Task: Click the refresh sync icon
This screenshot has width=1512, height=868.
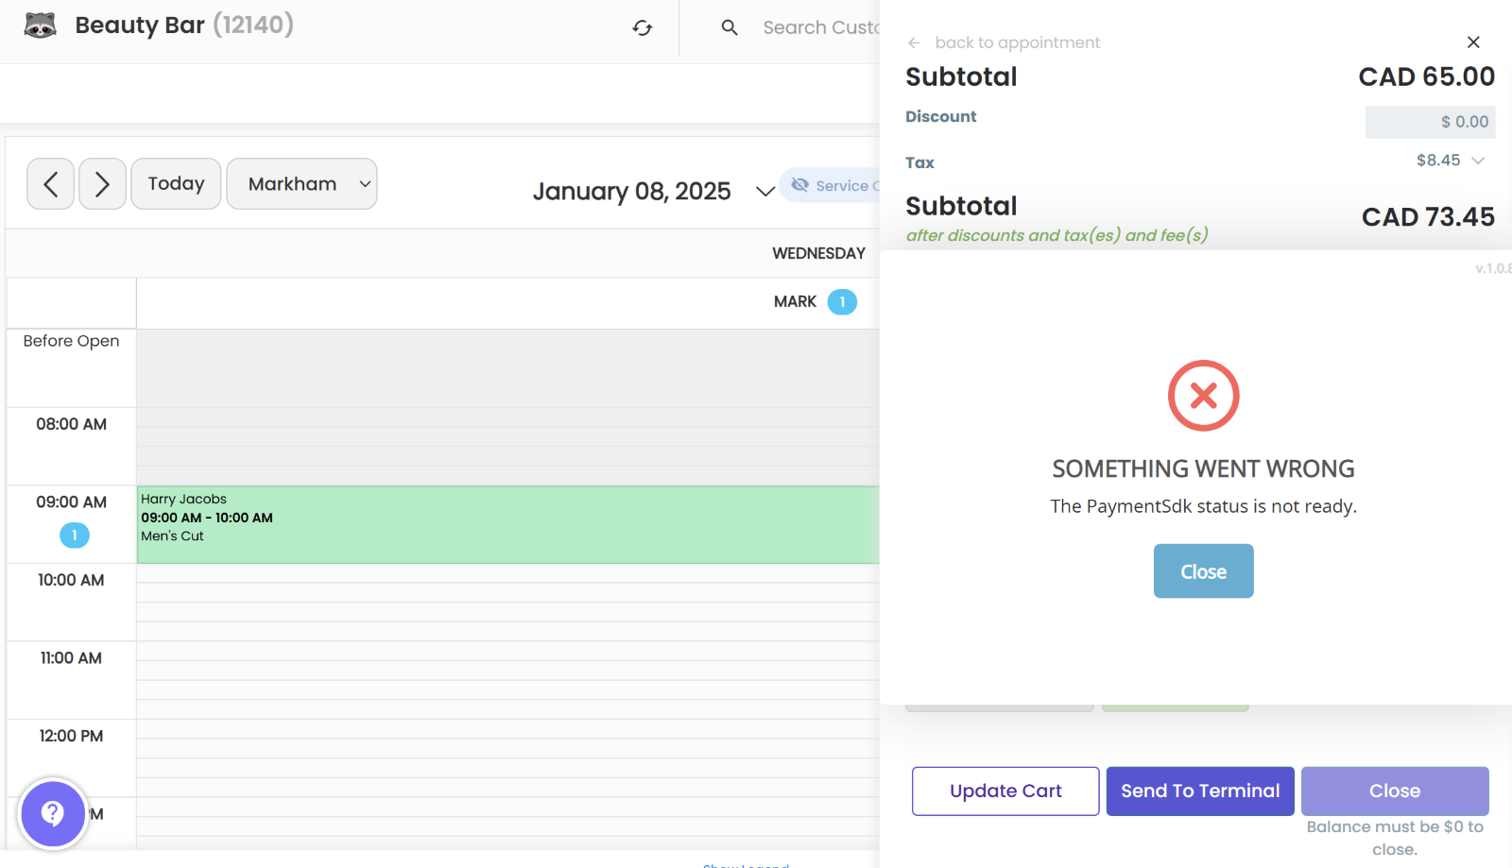Action: point(643,28)
